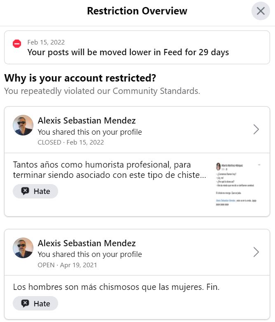Click the date above the 29 days notice
The image size is (275, 322).
pyautogui.click(x=46, y=42)
